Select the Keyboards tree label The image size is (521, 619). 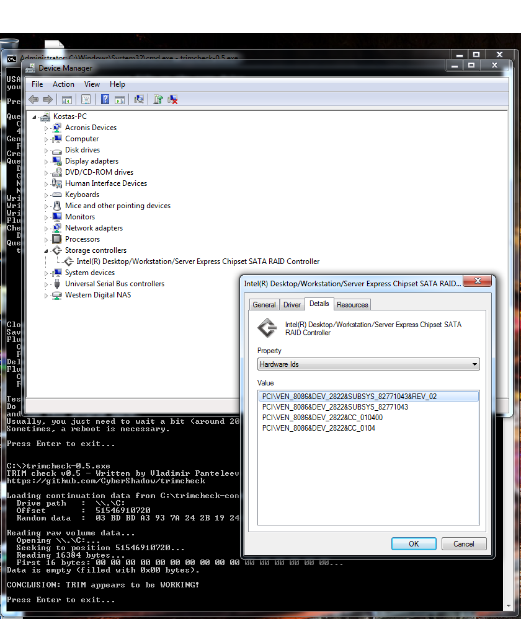pos(82,195)
